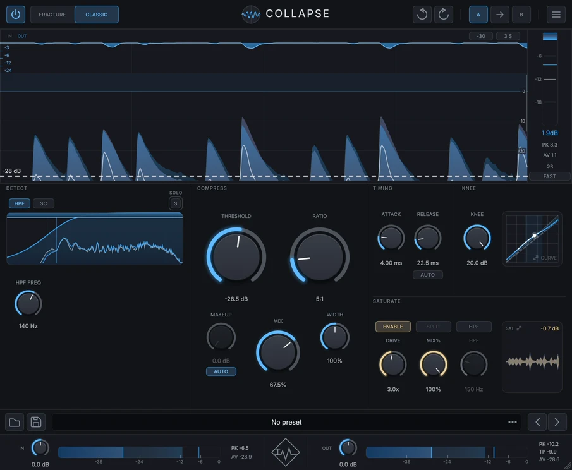This screenshot has height=470, width=572.
Task: Click the RATIO knob
Action: pyautogui.click(x=320, y=256)
